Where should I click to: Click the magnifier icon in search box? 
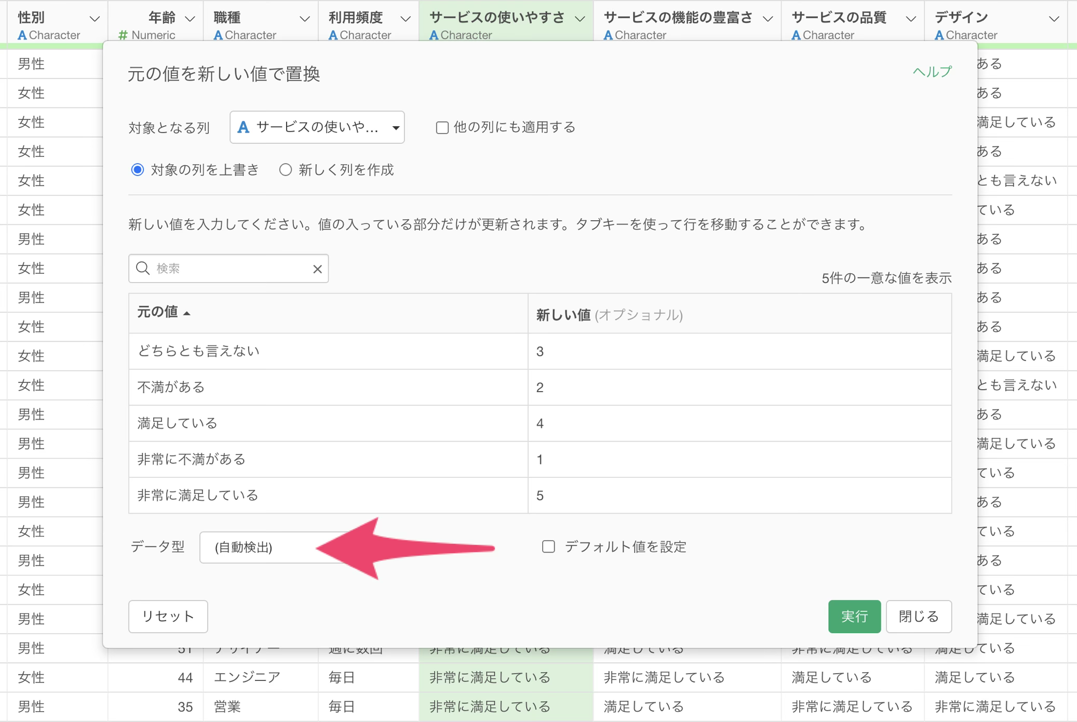tap(142, 268)
